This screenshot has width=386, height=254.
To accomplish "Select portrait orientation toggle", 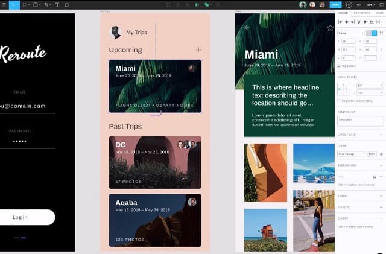I will [369, 33].
